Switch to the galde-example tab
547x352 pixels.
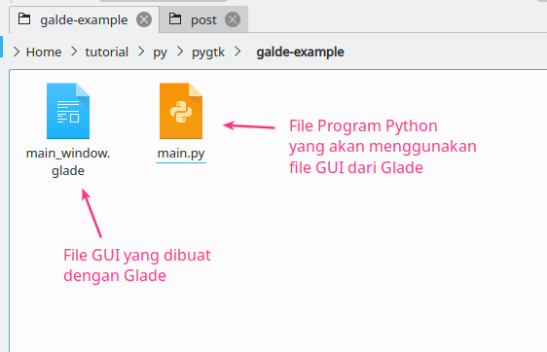[x=84, y=19]
